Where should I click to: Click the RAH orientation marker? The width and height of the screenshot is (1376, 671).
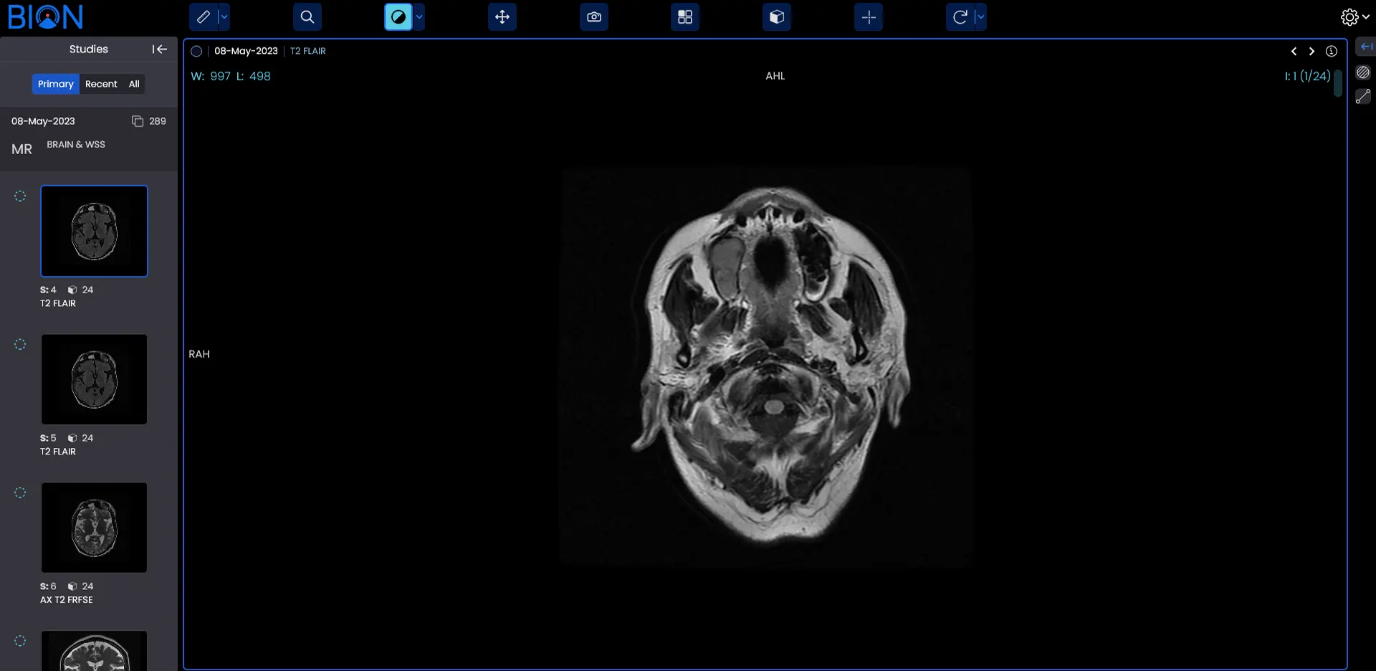coord(199,354)
